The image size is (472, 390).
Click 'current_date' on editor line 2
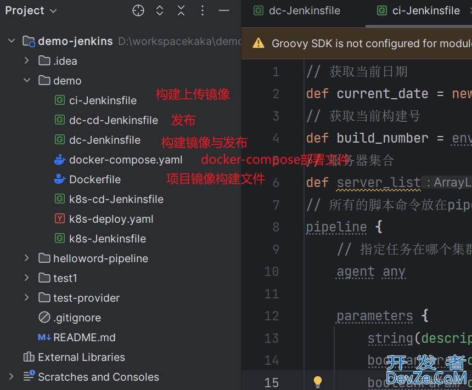(x=383, y=94)
